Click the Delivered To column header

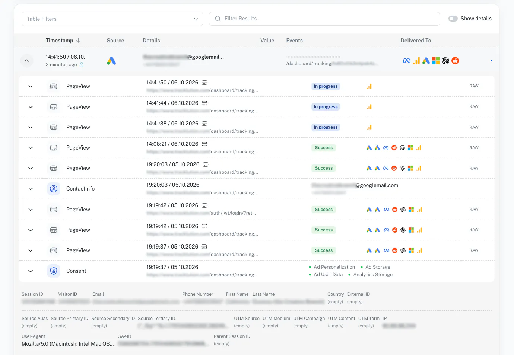pos(416,41)
